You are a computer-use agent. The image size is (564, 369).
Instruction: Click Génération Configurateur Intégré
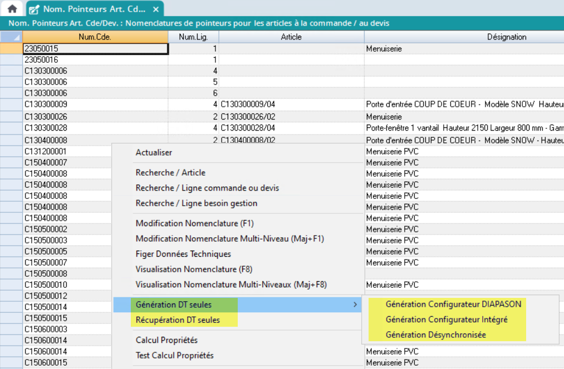tap(447, 320)
